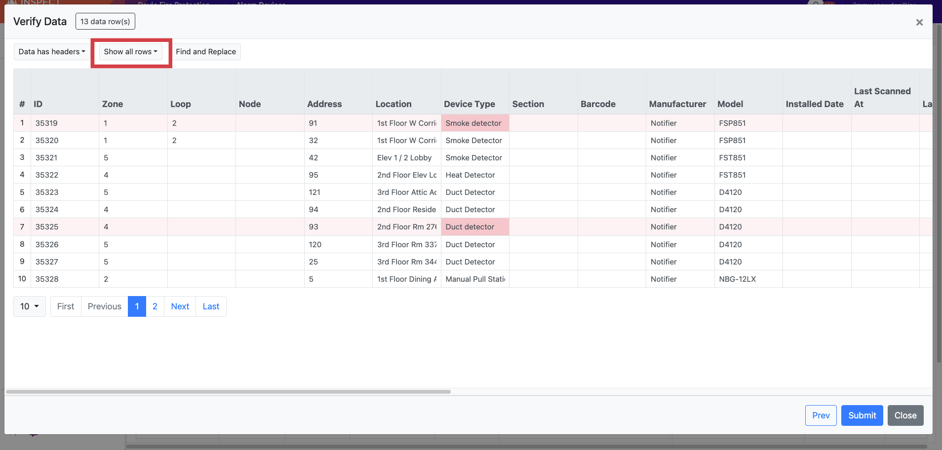Click the grey Close button
This screenshot has height=450, width=942.
(x=905, y=415)
